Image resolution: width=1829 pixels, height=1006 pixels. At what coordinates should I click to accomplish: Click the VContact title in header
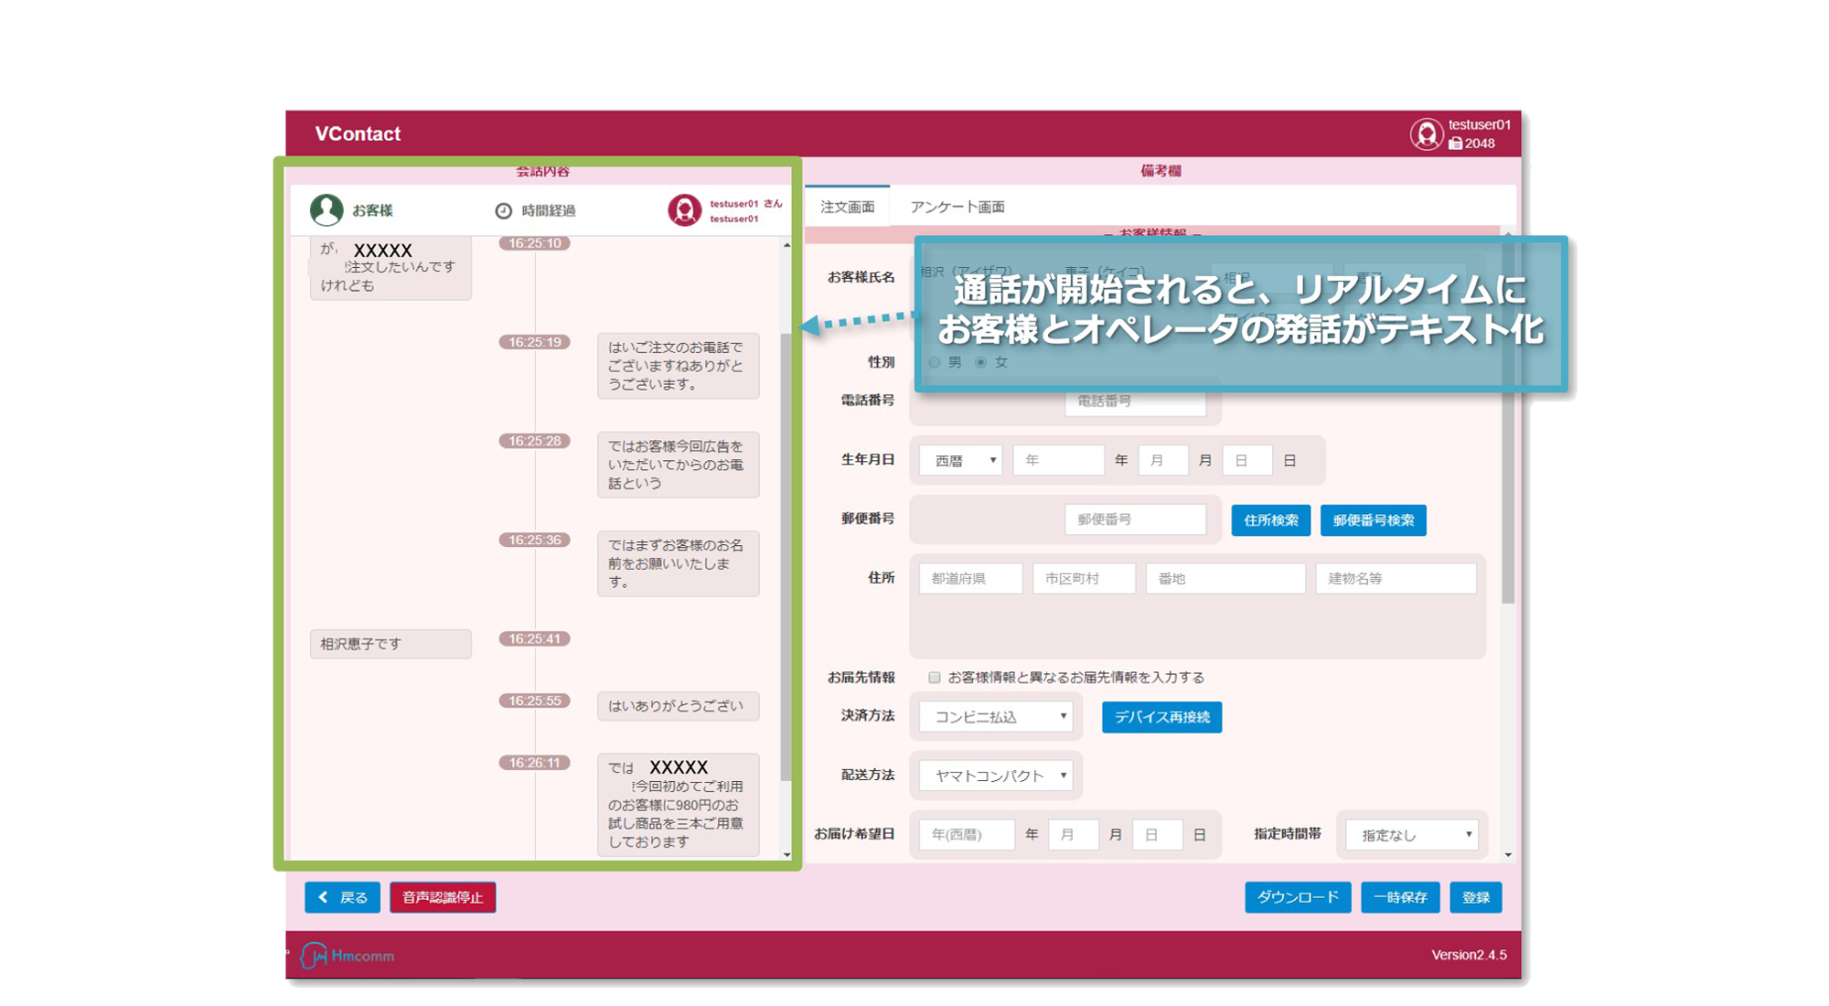pyautogui.click(x=358, y=134)
